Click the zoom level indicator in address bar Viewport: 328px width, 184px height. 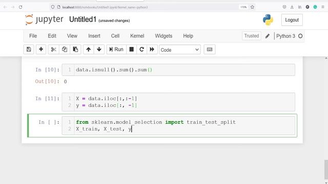point(243,7)
